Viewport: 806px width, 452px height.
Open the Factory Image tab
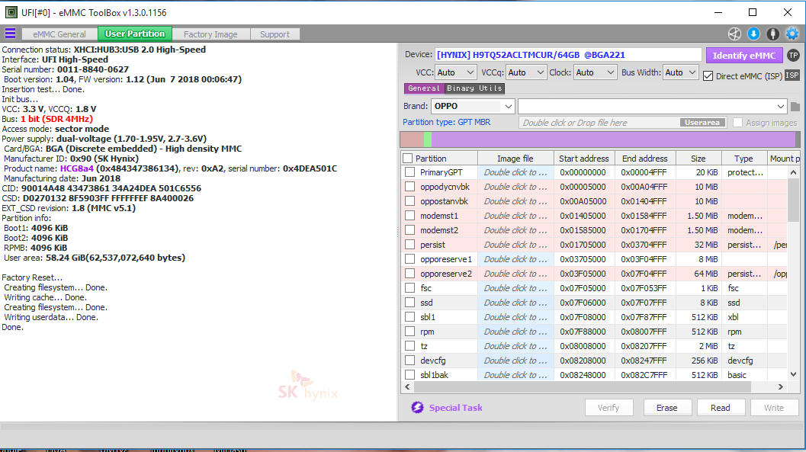210,34
